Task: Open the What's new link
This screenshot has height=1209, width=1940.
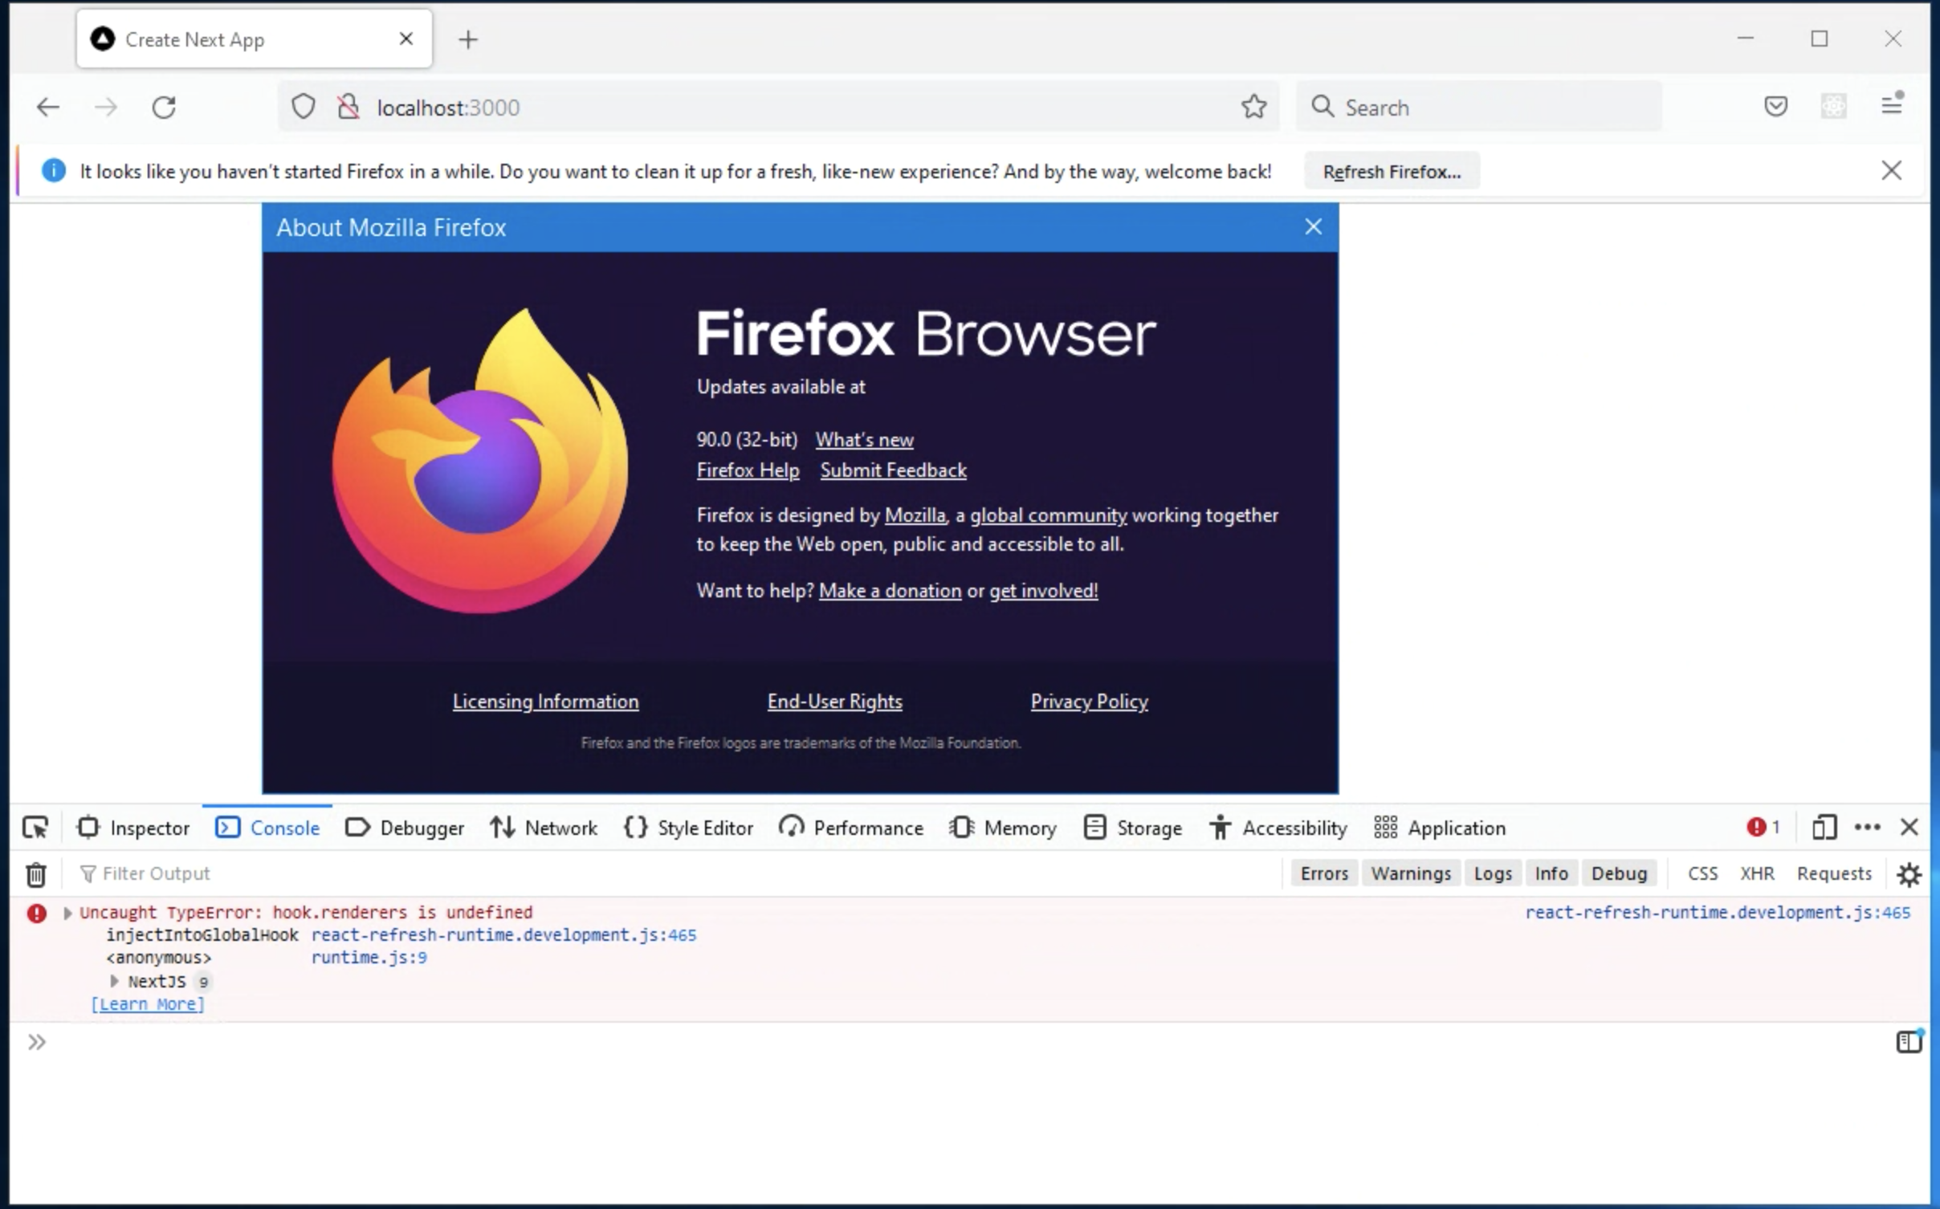Action: pyautogui.click(x=865, y=440)
